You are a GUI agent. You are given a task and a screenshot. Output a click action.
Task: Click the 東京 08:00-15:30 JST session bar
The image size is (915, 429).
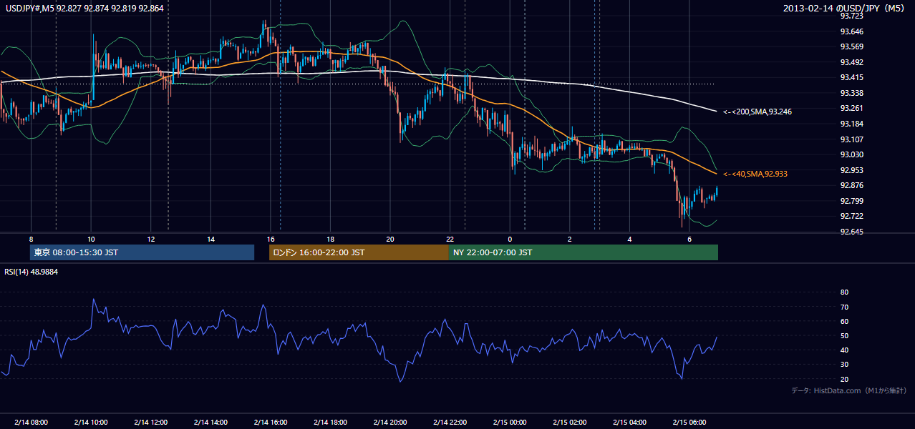coord(142,252)
